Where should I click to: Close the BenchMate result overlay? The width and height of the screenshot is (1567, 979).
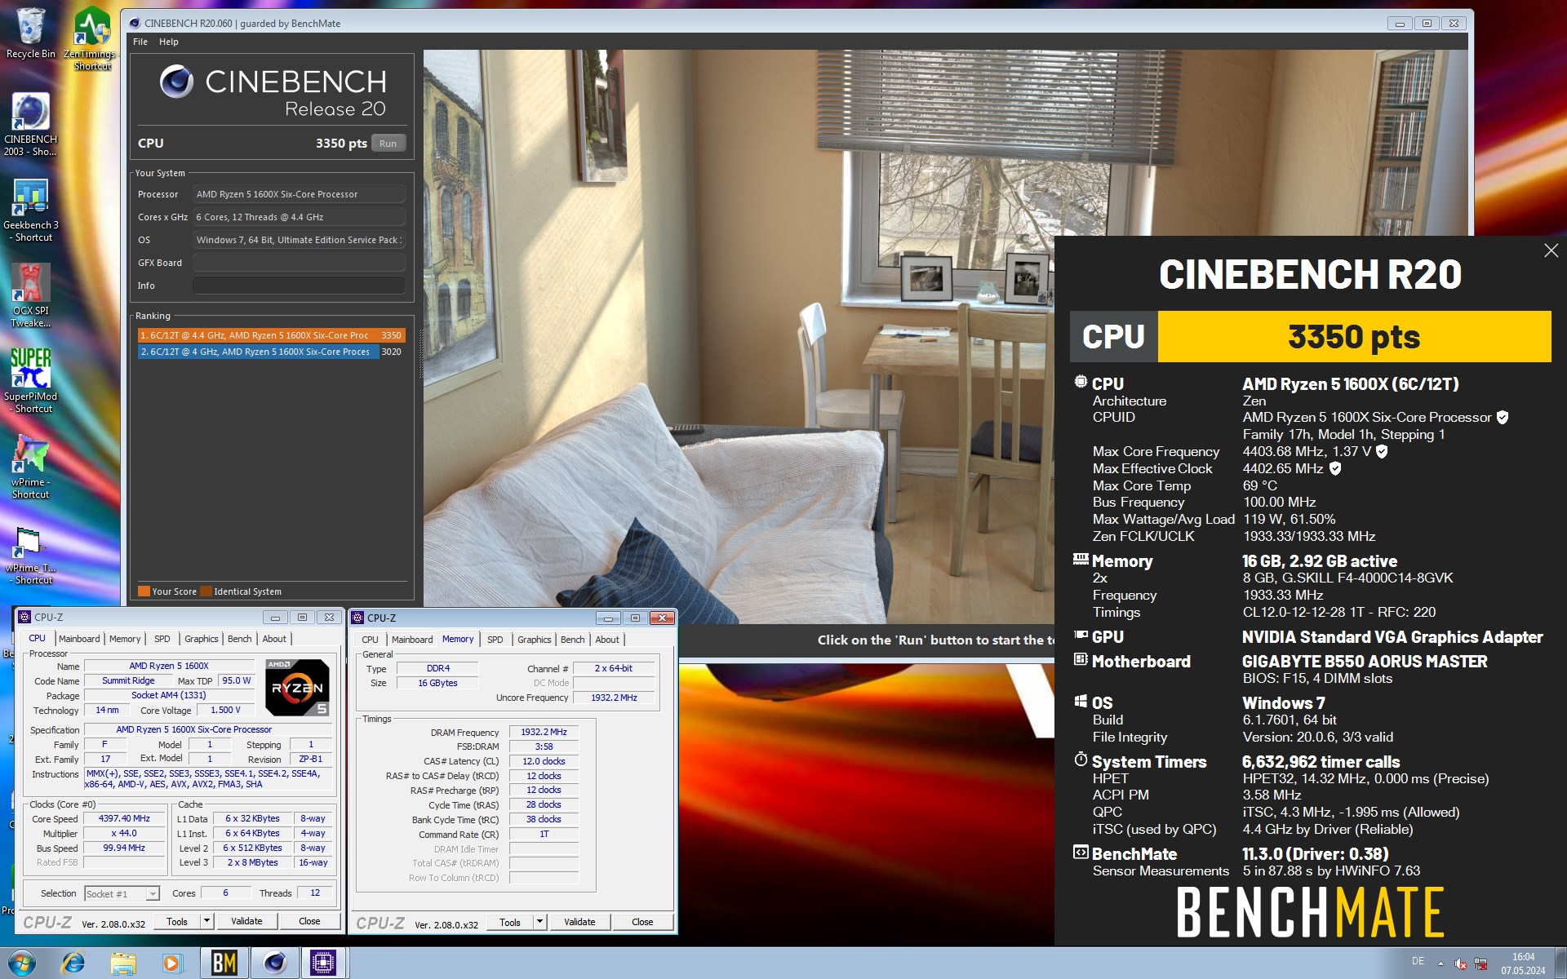coord(1551,251)
